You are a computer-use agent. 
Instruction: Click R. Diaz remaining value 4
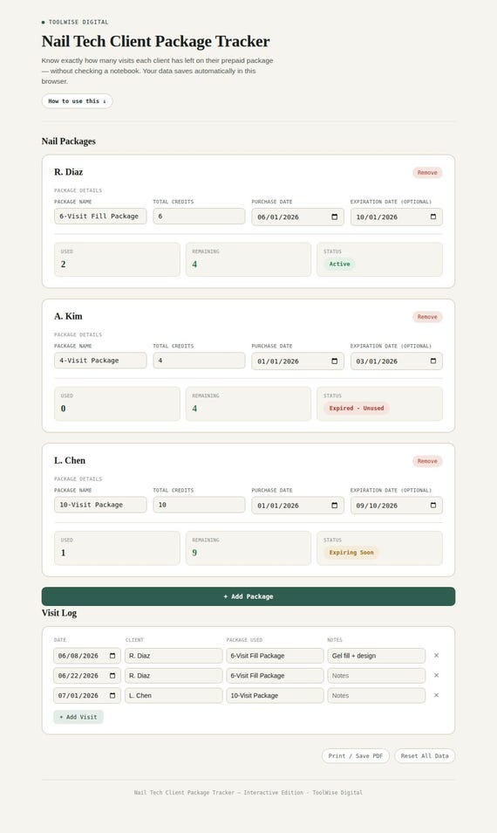(x=194, y=264)
